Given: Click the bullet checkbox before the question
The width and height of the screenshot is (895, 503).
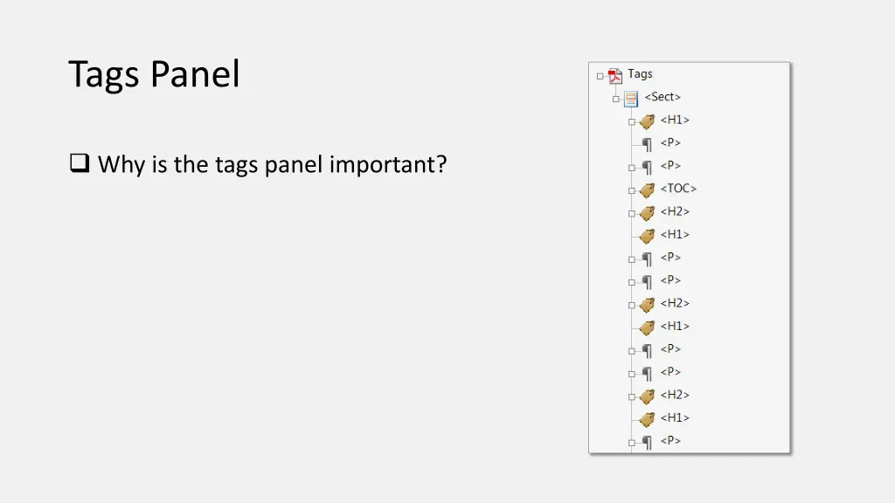Looking at the screenshot, I should 79,163.
